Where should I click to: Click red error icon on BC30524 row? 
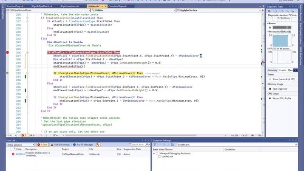tap(13, 154)
